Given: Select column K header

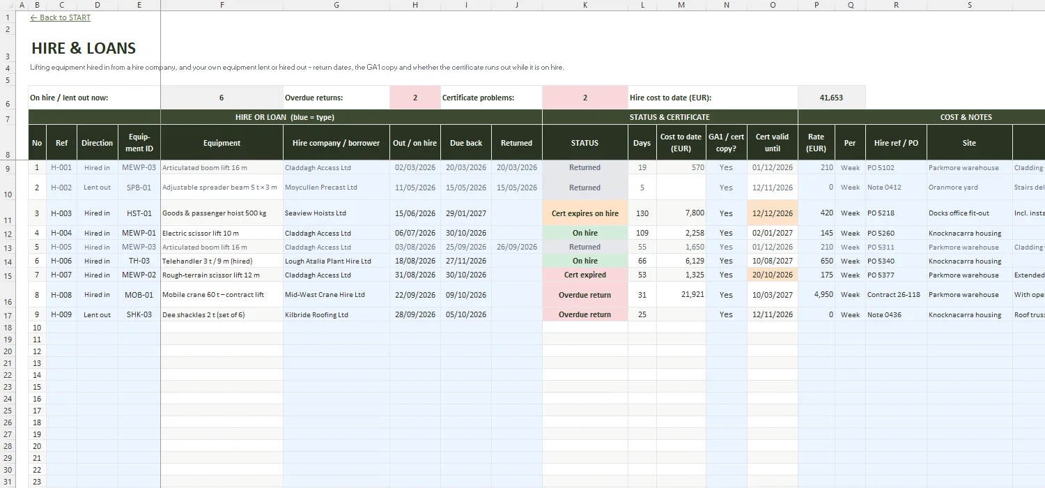Looking at the screenshot, I should point(585,5).
